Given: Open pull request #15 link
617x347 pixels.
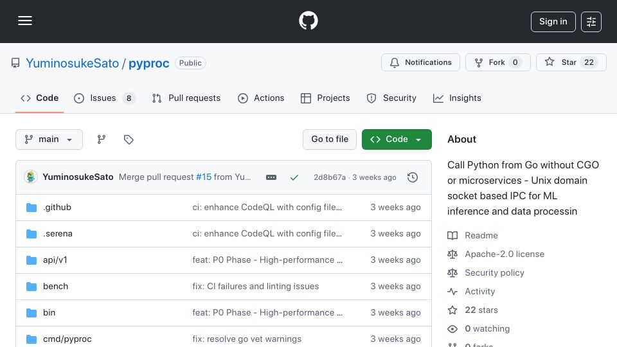Looking at the screenshot, I should click(204, 177).
